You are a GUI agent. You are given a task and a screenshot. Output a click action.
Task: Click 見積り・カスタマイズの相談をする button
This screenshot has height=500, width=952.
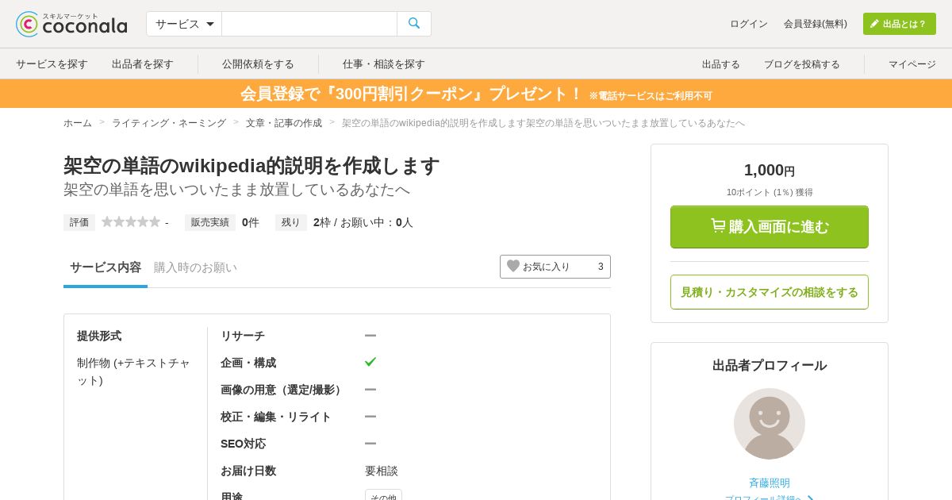(x=770, y=292)
